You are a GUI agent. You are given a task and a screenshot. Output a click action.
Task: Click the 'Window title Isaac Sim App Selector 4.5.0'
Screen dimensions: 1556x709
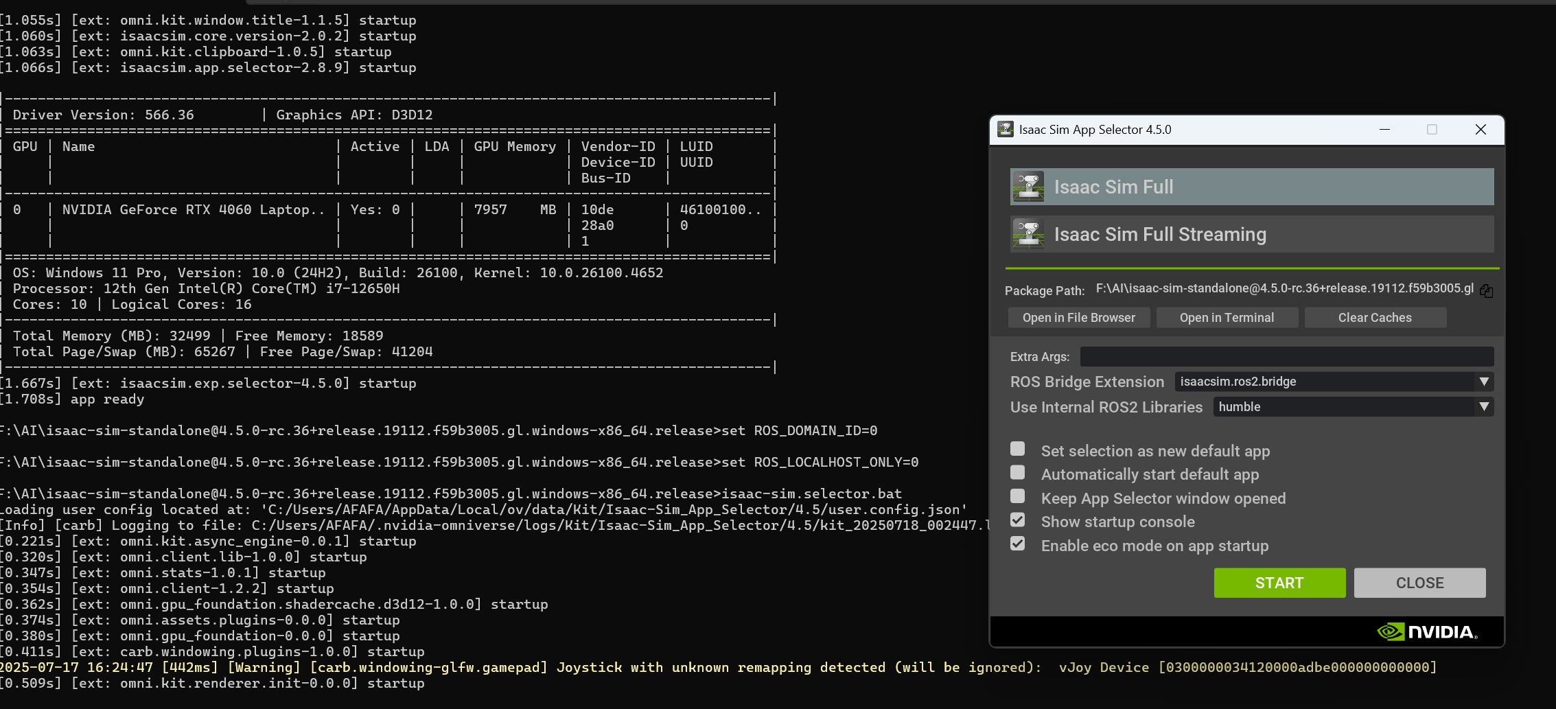(1095, 130)
